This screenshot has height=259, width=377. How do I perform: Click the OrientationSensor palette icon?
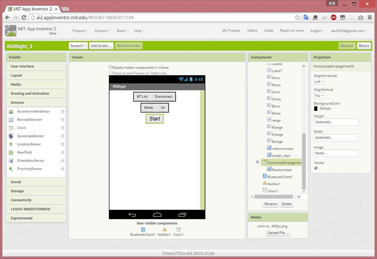(11, 161)
